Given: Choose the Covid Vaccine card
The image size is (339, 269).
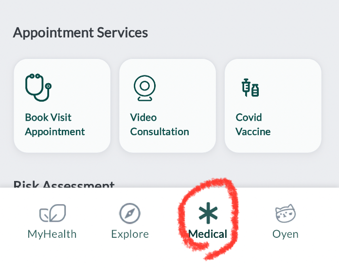Looking at the screenshot, I should 273,106.
